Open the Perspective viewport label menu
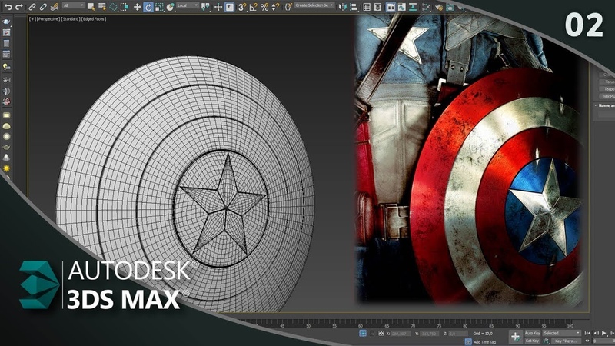The height and width of the screenshot is (346, 615). 48,18
